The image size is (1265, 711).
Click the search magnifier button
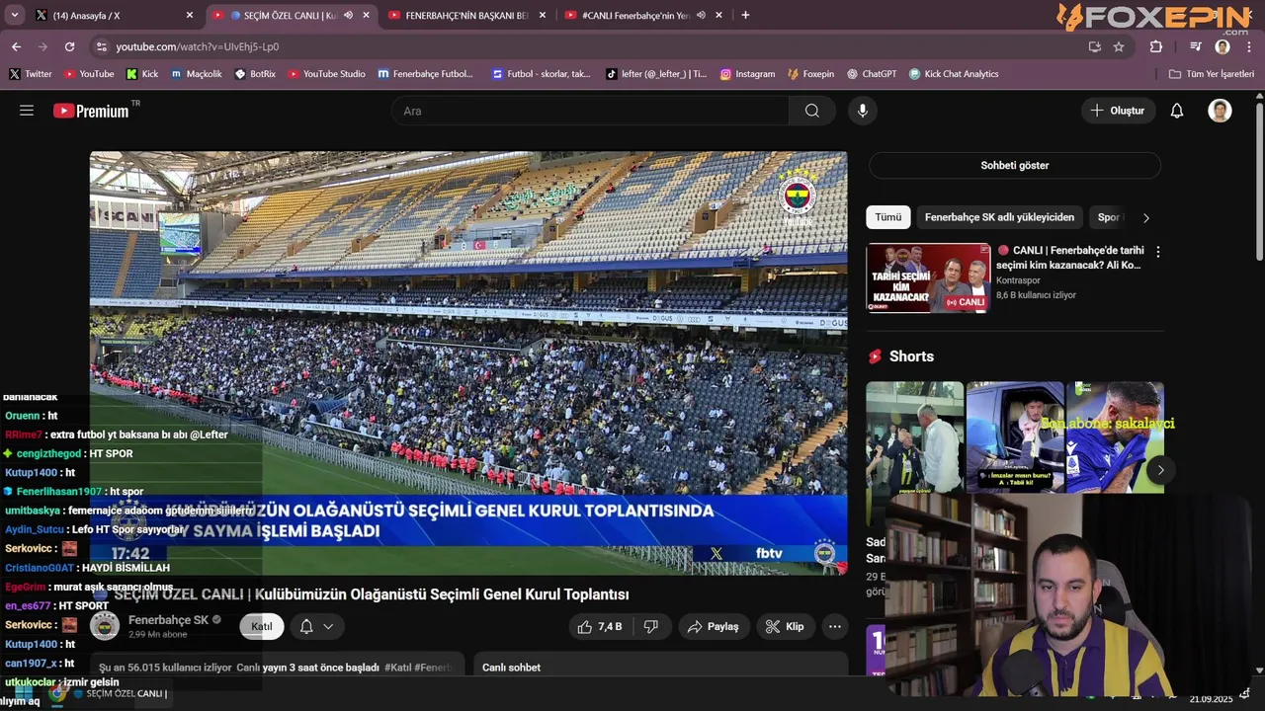pyautogui.click(x=811, y=111)
